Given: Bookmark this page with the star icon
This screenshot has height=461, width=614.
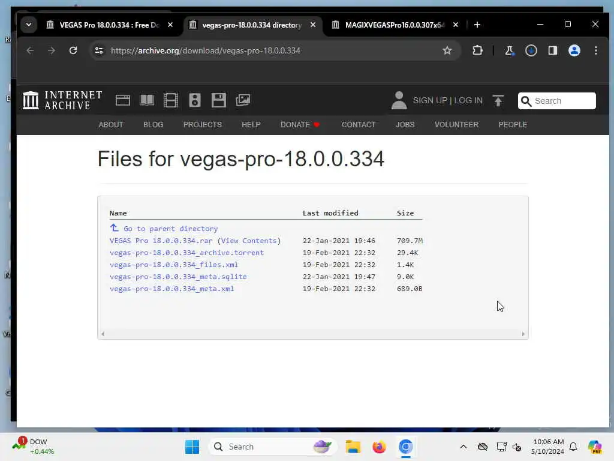Looking at the screenshot, I should tap(447, 50).
